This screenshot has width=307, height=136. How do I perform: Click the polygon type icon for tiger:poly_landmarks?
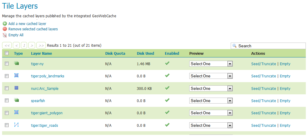coord(16,76)
